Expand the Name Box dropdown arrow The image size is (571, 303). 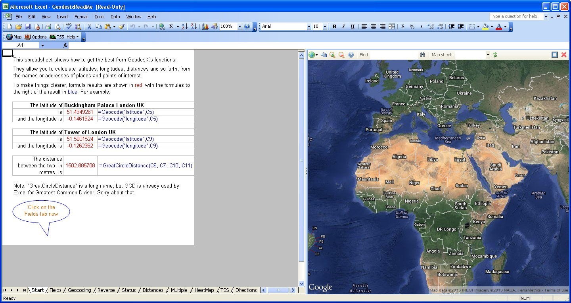pos(42,46)
